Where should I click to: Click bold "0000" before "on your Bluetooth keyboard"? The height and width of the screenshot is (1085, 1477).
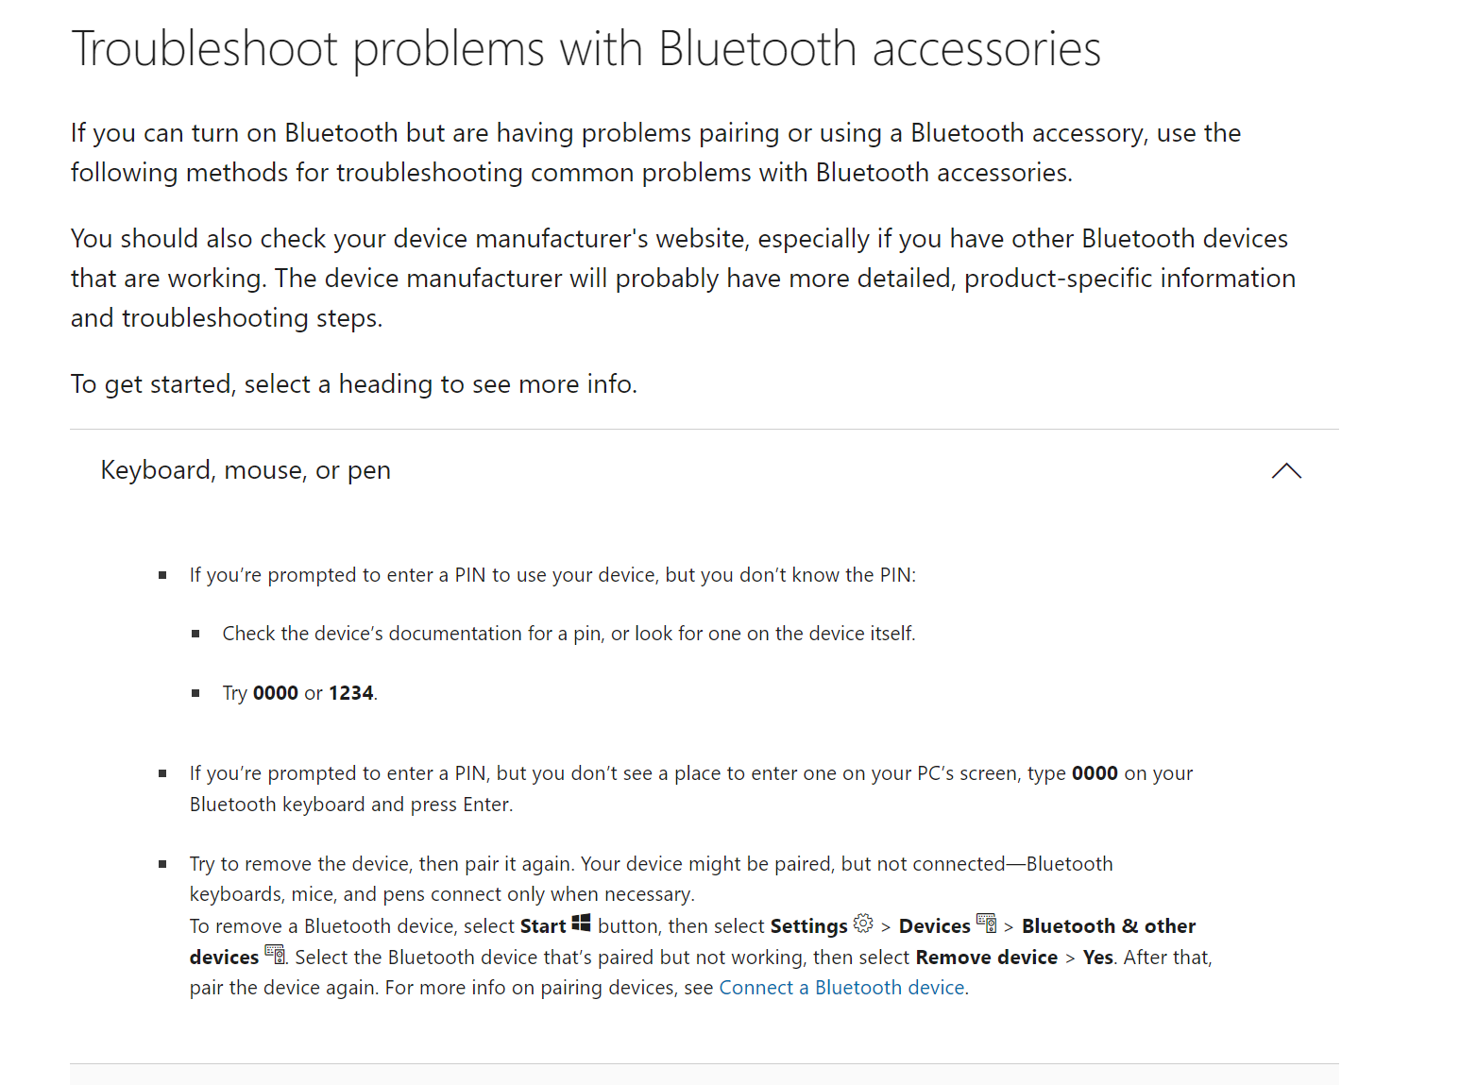[x=1095, y=773]
